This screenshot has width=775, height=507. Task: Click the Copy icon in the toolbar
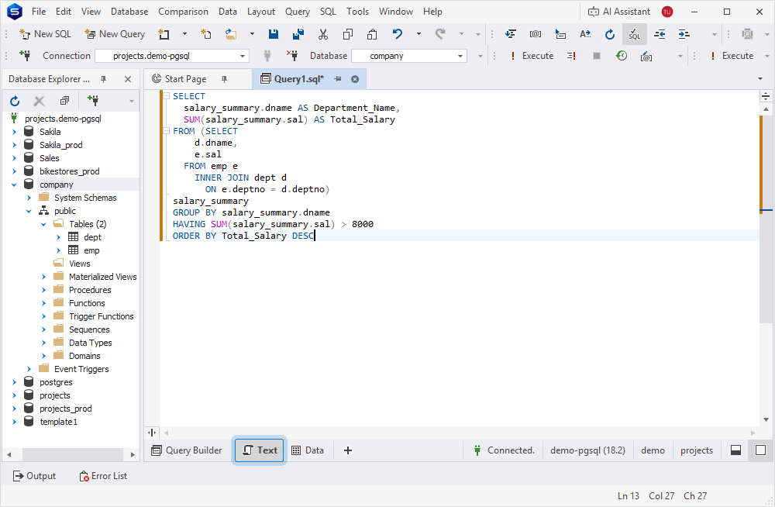pos(348,34)
